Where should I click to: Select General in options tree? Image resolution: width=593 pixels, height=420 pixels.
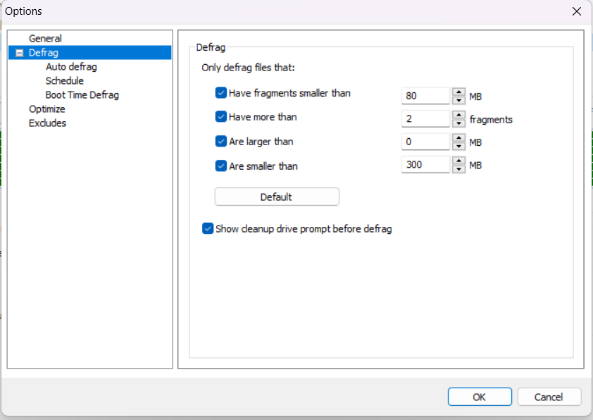click(45, 39)
